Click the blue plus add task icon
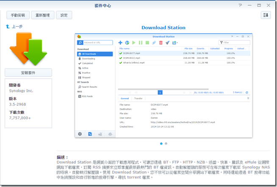Image resolution: width=277 pixels, height=187 pixels. [120, 42]
